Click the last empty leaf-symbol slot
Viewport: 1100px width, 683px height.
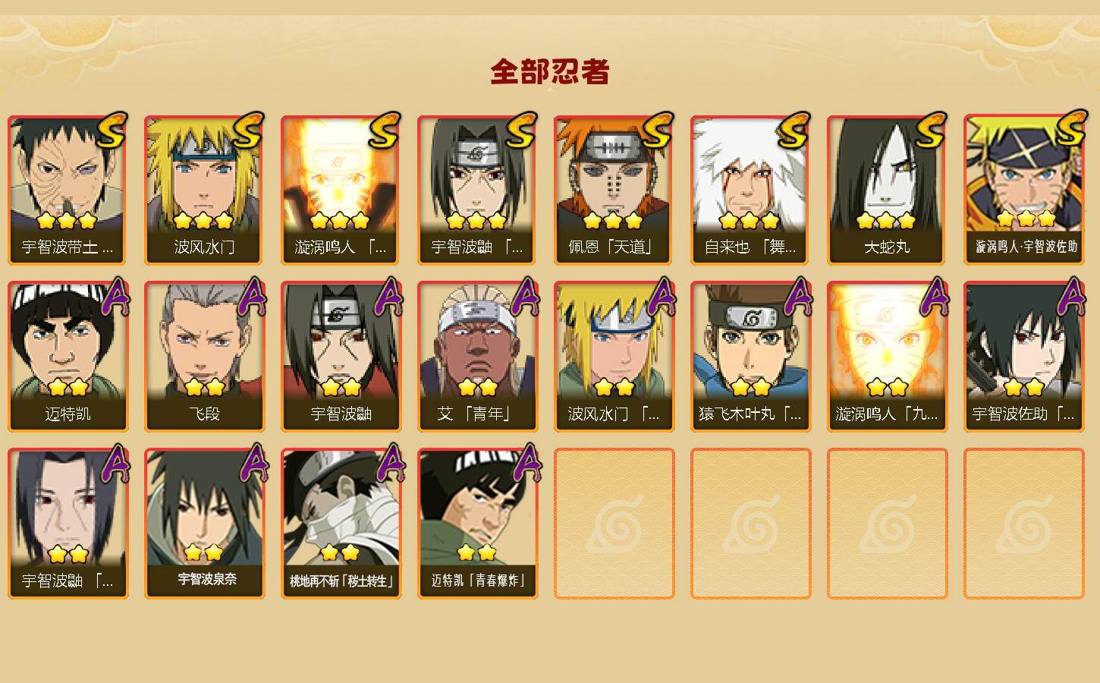(x=1023, y=524)
